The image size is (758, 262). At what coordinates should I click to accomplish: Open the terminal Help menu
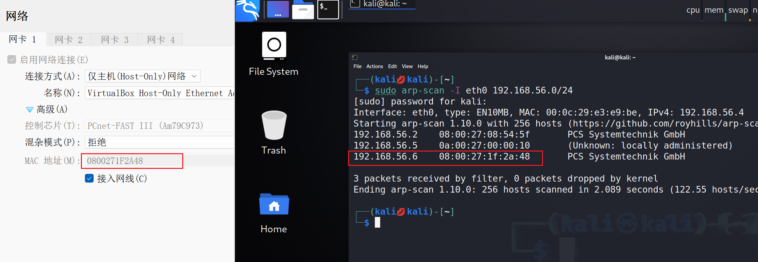423,66
